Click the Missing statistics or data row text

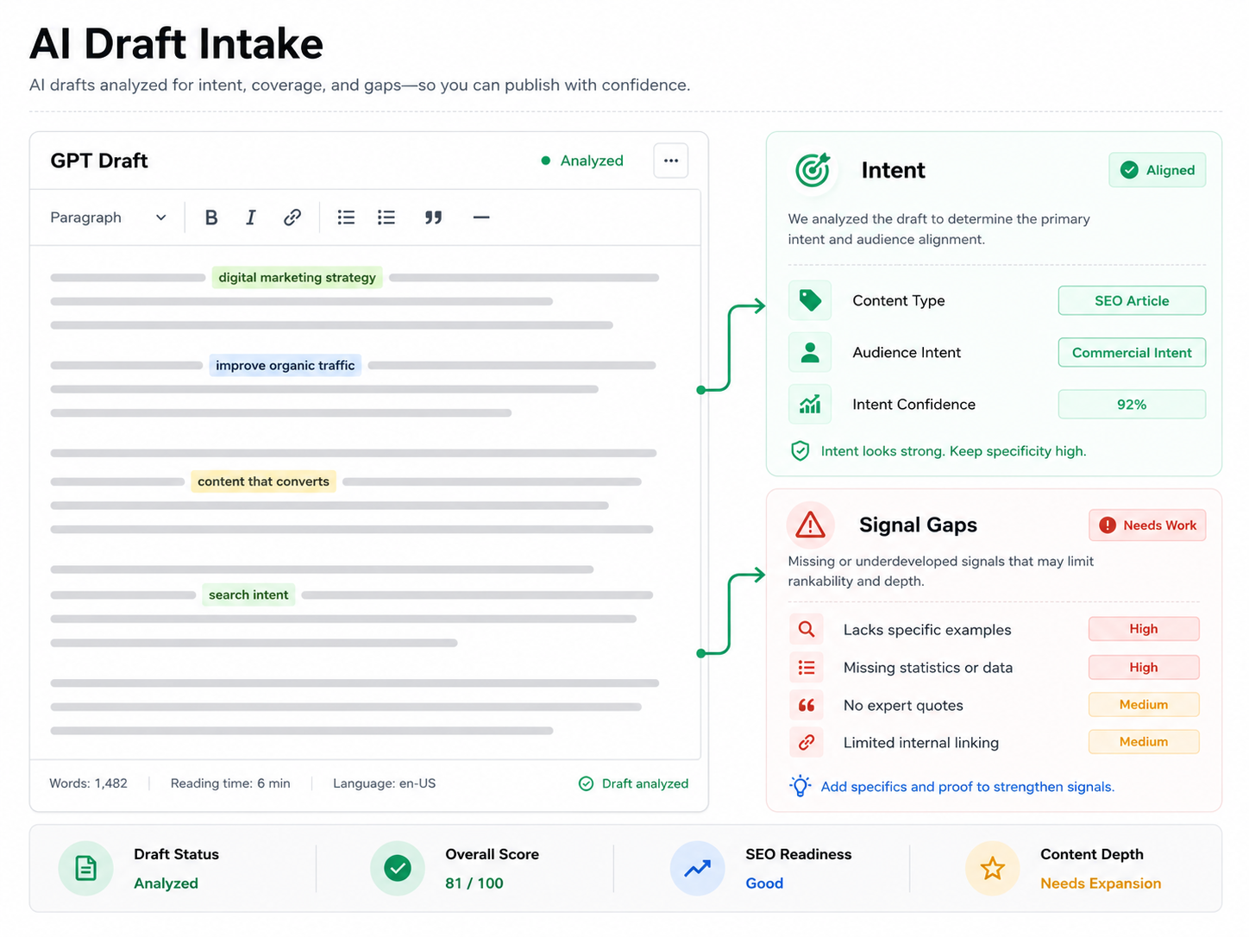click(928, 668)
